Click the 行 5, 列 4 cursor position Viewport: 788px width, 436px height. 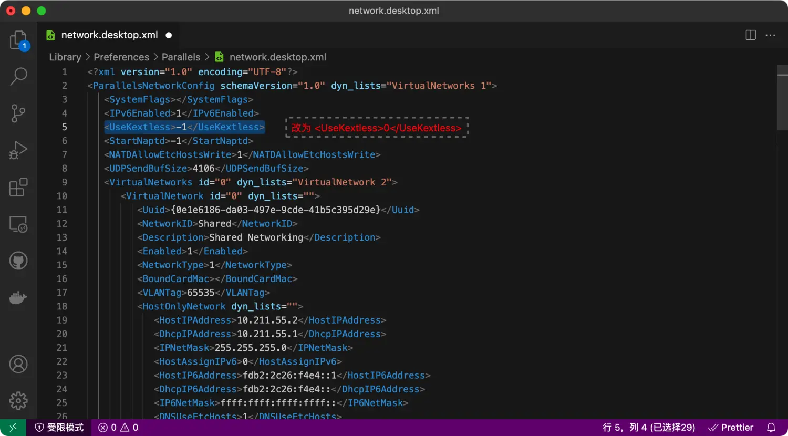click(x=649, y=428)
